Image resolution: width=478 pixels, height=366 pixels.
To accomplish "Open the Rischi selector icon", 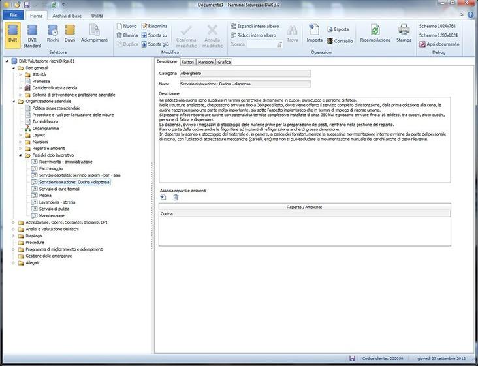I will 53,34.
